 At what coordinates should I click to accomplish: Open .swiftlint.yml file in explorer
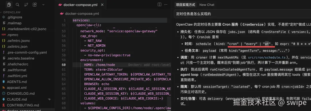point(17,76)
